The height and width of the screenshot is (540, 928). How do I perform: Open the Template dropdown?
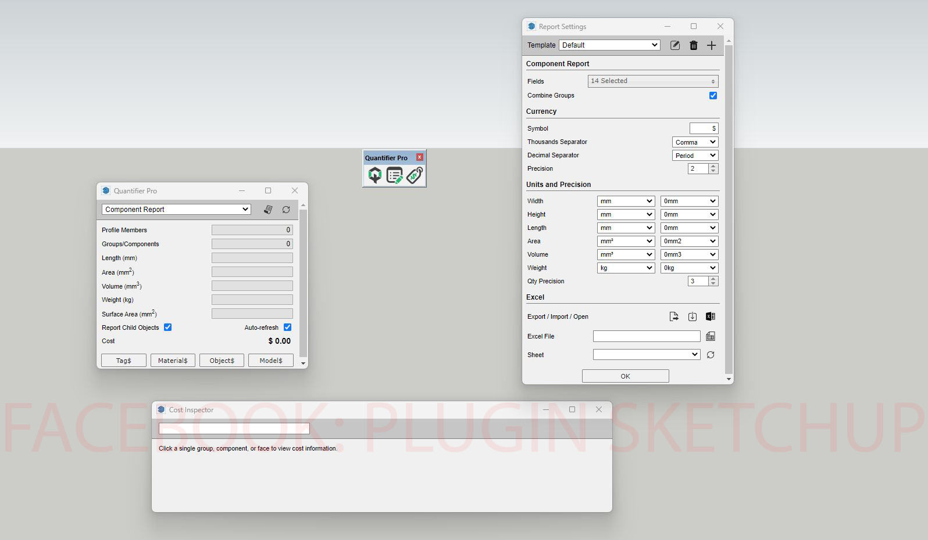click(x=609, y=45)
